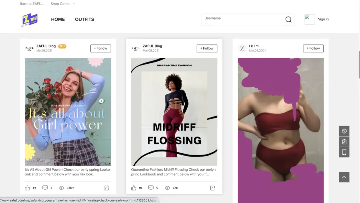Share the Midriff Flossing post
Viewport: 360px width, 203px height.
pyautogui.click(x=213, y=188)
